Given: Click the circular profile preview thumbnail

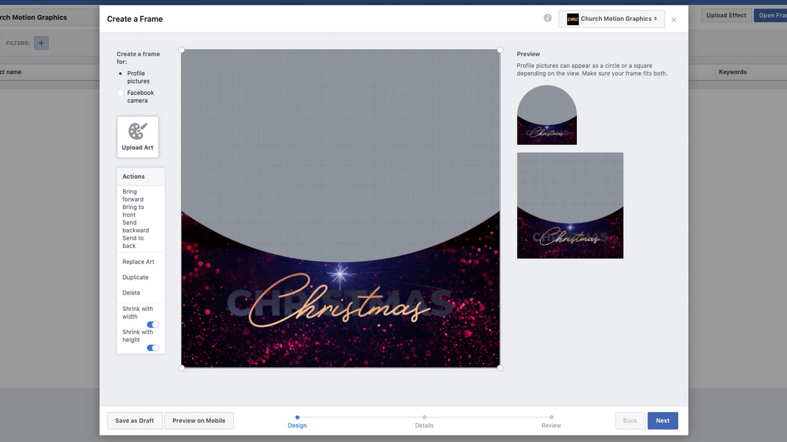Looking at the screenshot, I should click(547, 115).
